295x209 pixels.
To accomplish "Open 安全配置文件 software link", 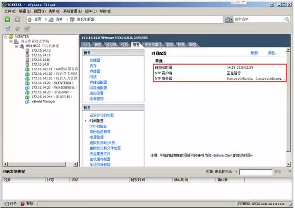I will [x=100, y=154].
